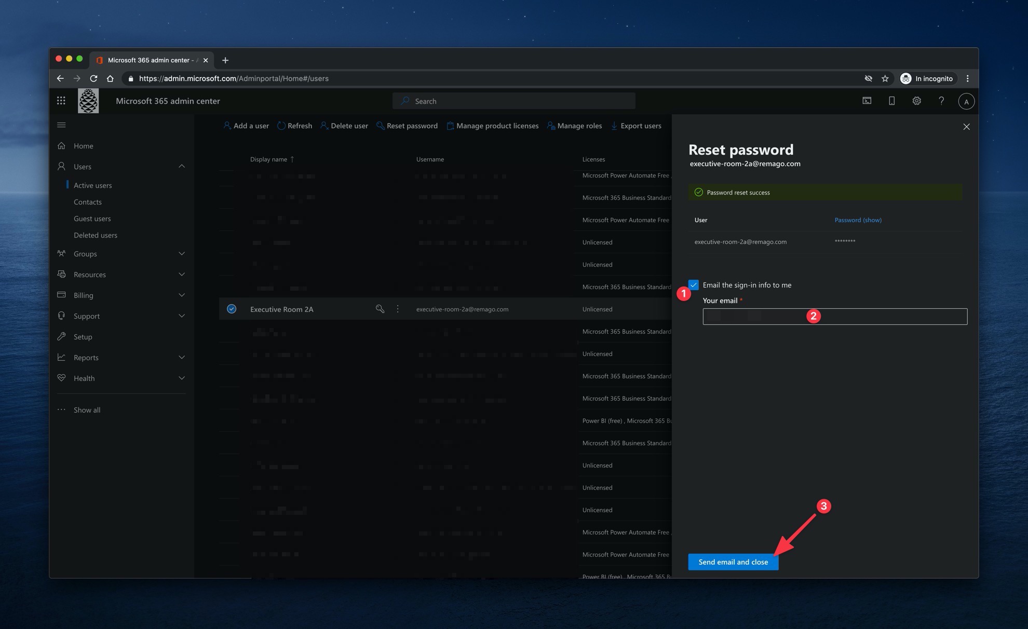Reload the page in the browser

[x=93, y=78]
